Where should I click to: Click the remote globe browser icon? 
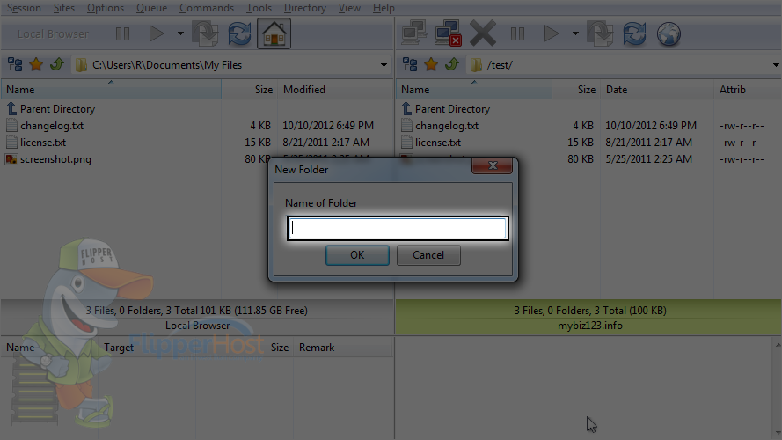pyautogui.click(x=669, y=34)
